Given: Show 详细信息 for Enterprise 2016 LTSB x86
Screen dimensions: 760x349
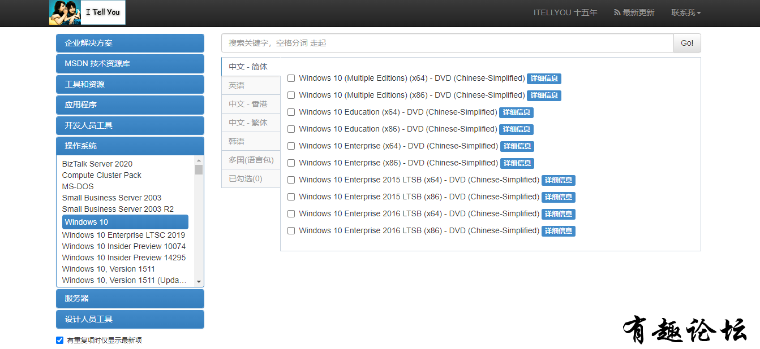Looking at the screenshot, I should coord(559,231).
